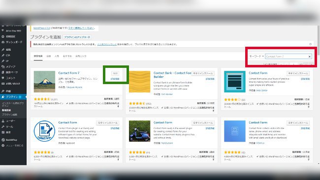Open the ダッシュボード sidebar item
Image resolution: width=320 pixels, height=180 pixels.
pos(13,42)
